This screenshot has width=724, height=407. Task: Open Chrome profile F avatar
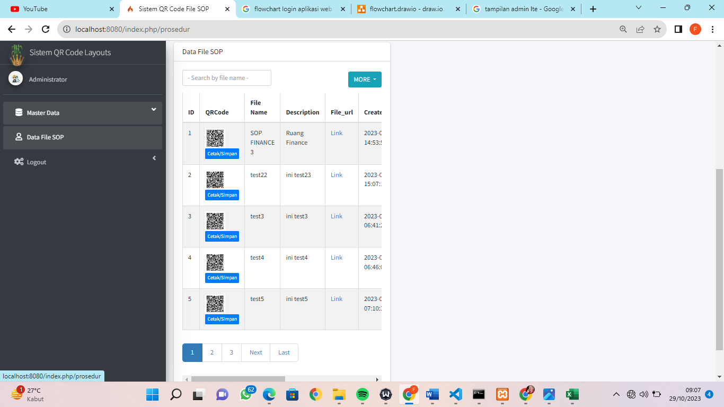tap(695, 29)
